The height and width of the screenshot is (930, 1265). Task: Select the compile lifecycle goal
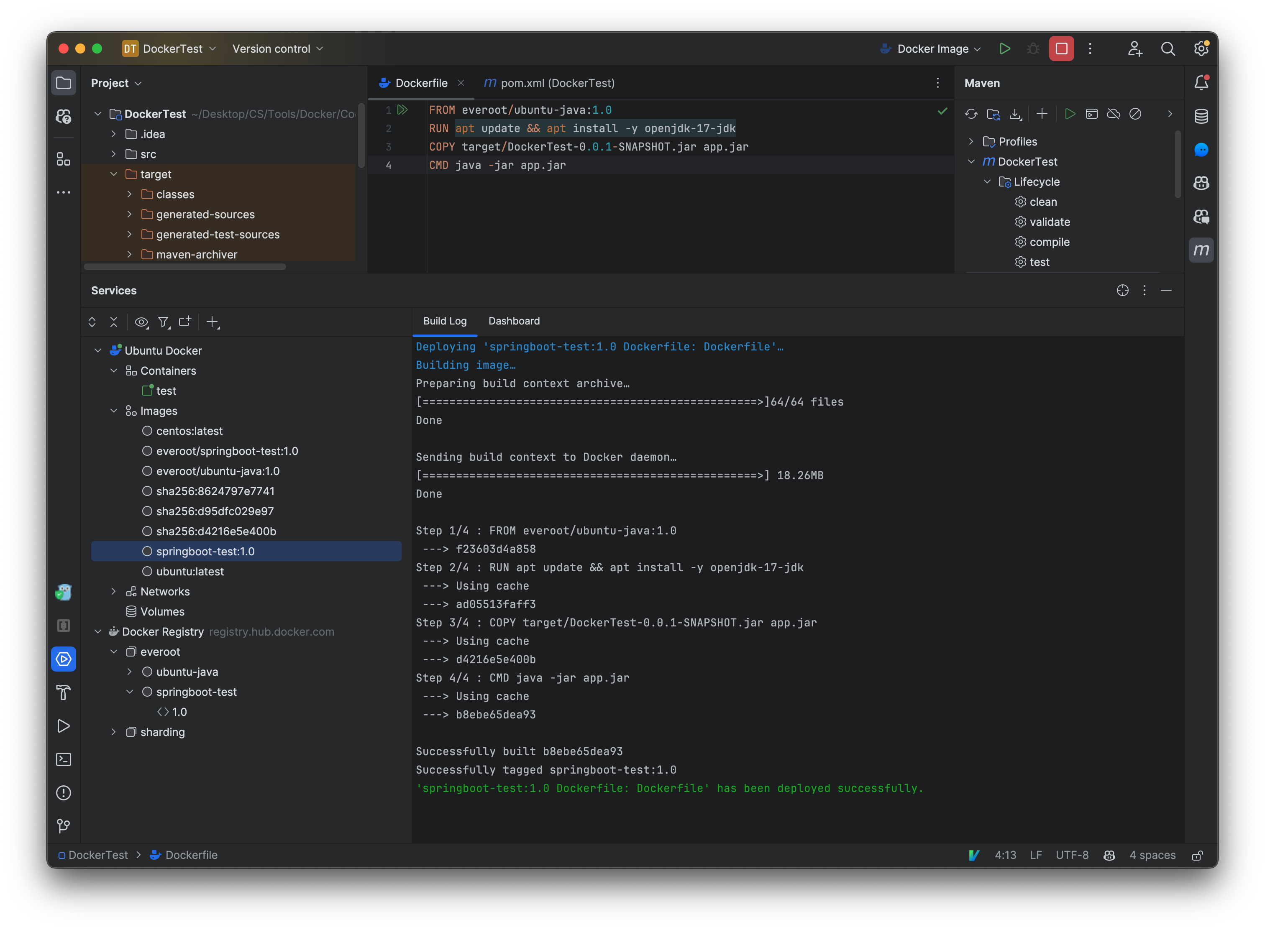click(x=1049, y=242)
